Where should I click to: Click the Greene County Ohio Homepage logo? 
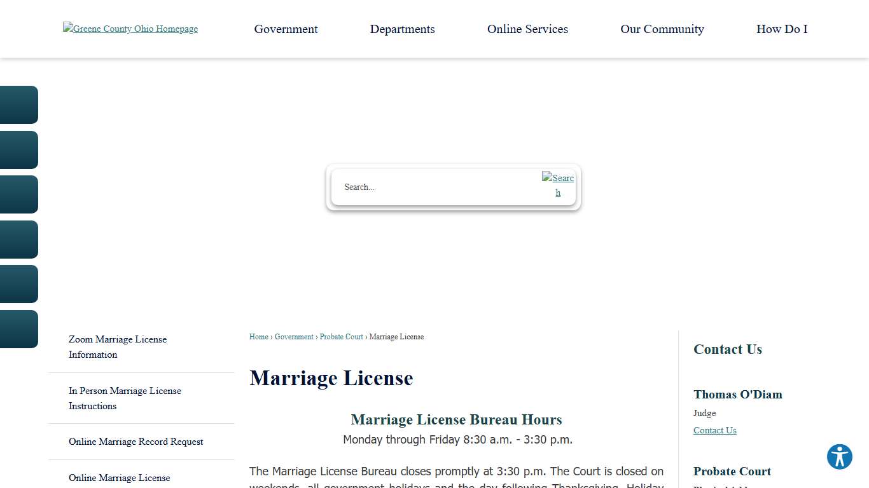(x=130, y=29)
